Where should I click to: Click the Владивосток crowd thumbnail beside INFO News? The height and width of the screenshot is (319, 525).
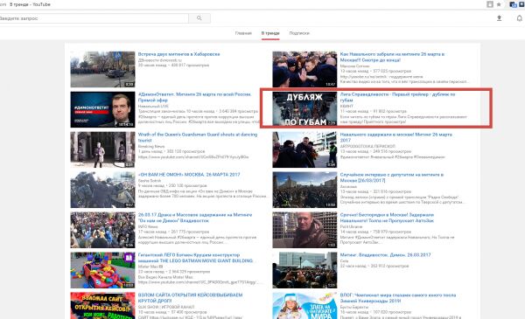pos(102,230)
